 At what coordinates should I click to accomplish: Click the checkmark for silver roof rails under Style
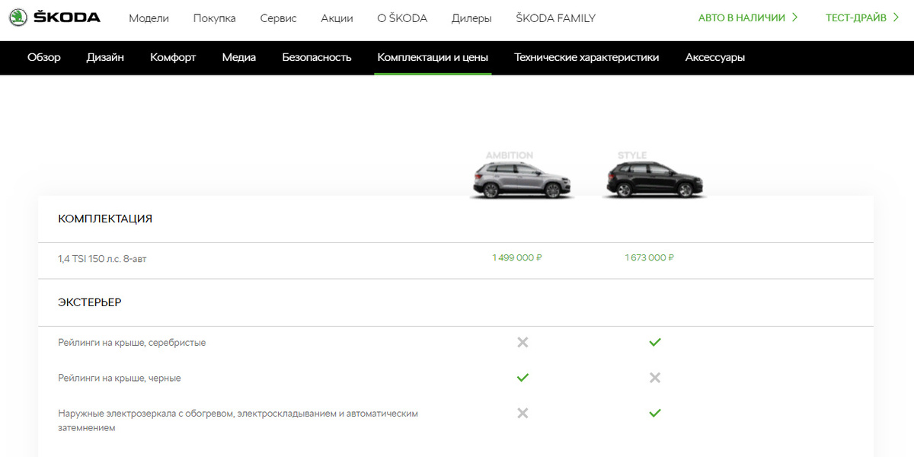point(655,343)
